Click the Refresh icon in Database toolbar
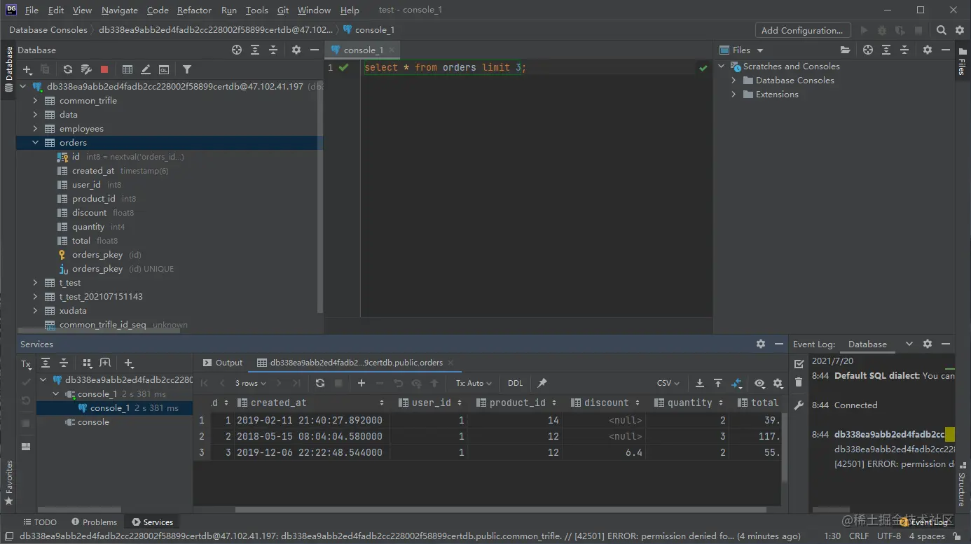 tap(68, 69)
